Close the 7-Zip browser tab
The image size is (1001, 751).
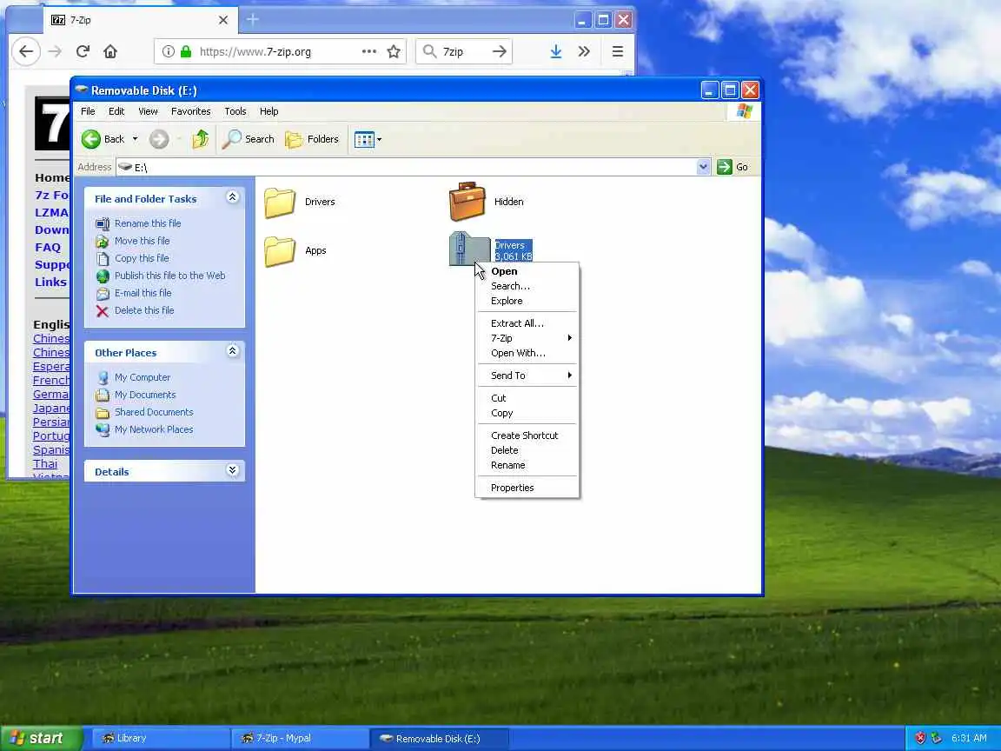pos(222,21)
